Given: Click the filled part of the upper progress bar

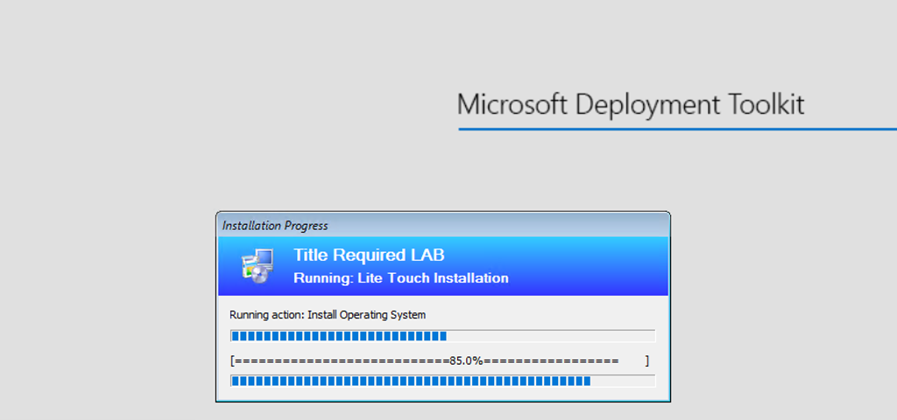Looking at the screenshot, I should tap(338, 336).
